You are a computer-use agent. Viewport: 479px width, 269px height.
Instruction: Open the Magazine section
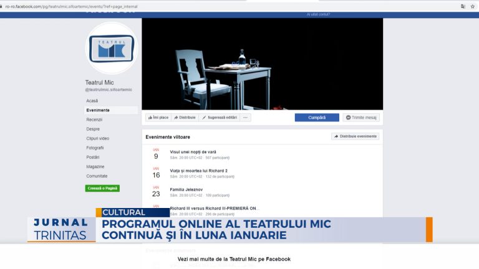tap(95, 167)
